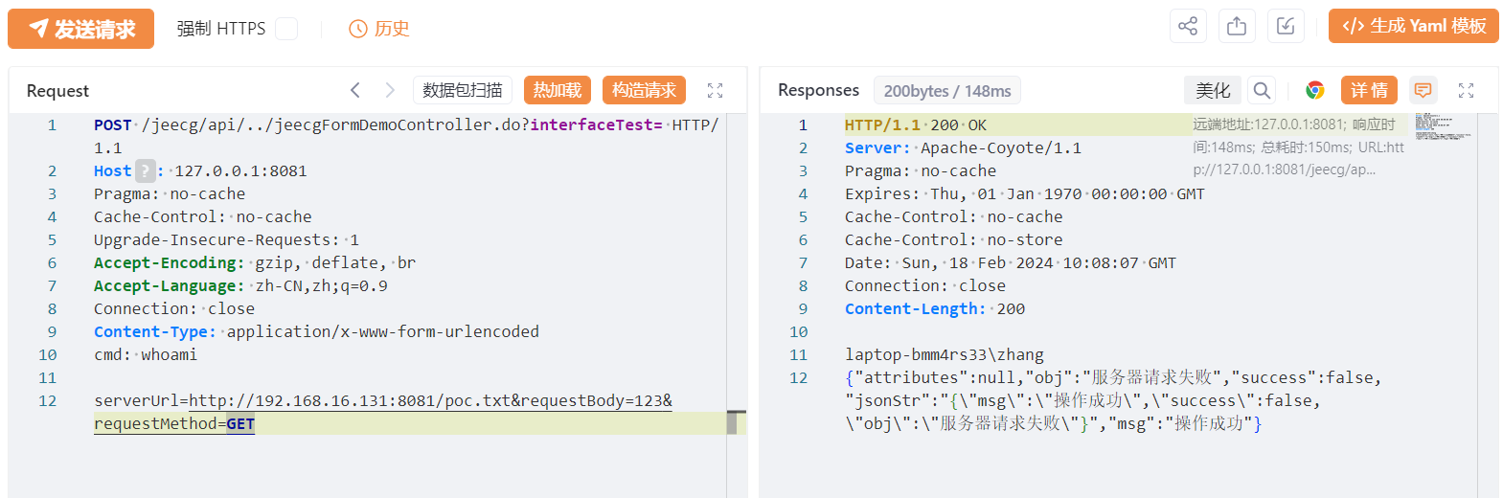Open the 历史 history link
The image size is (1503, 498).
(x=379, y=29)
